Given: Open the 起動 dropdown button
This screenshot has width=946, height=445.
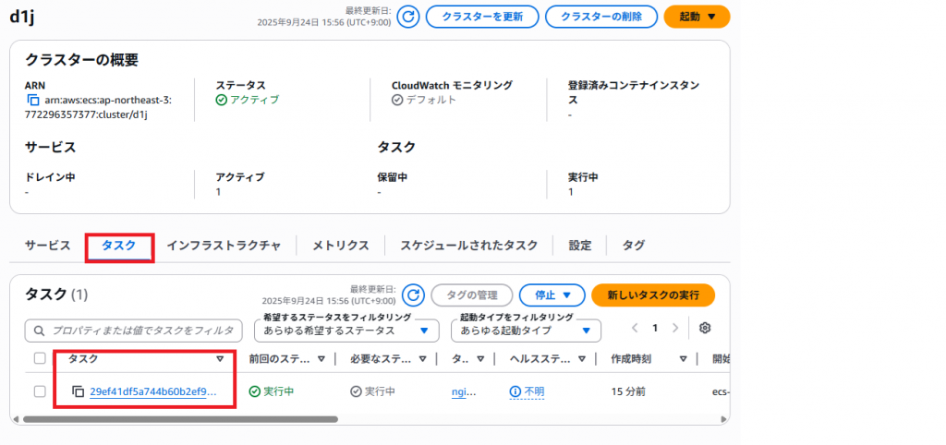Looking at the screenshot, I should click(697, 17).
